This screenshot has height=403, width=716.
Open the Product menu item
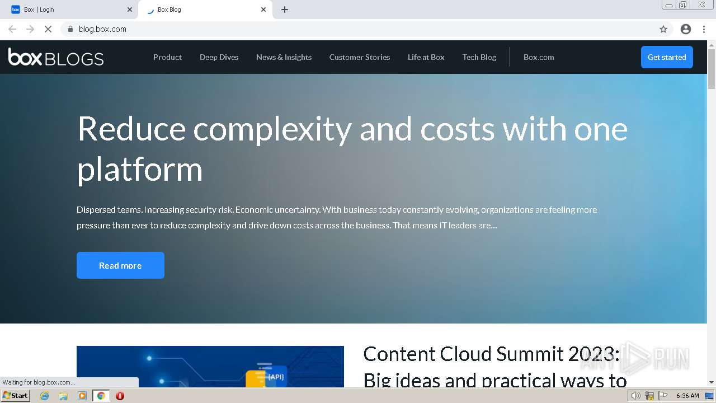click(167, 57)
